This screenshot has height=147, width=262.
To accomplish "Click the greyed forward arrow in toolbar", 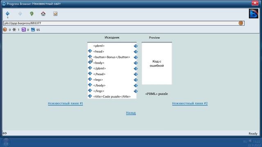I will 20,13.
